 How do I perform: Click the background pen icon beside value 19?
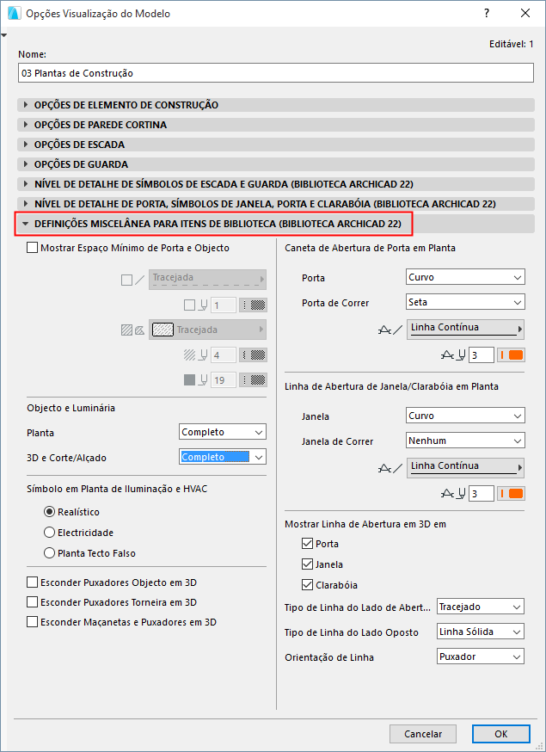tap(195, 379)
